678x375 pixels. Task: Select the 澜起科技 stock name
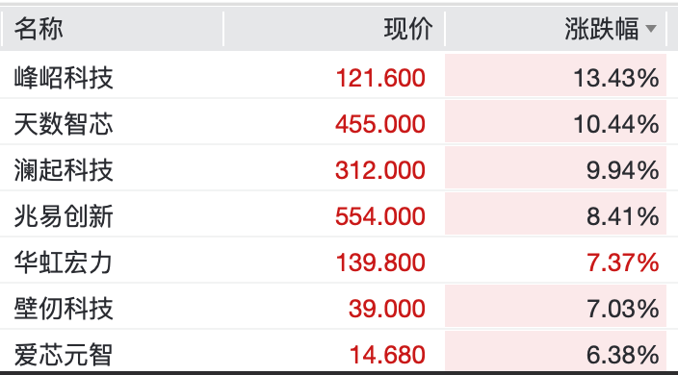click(x=64, y=170)
